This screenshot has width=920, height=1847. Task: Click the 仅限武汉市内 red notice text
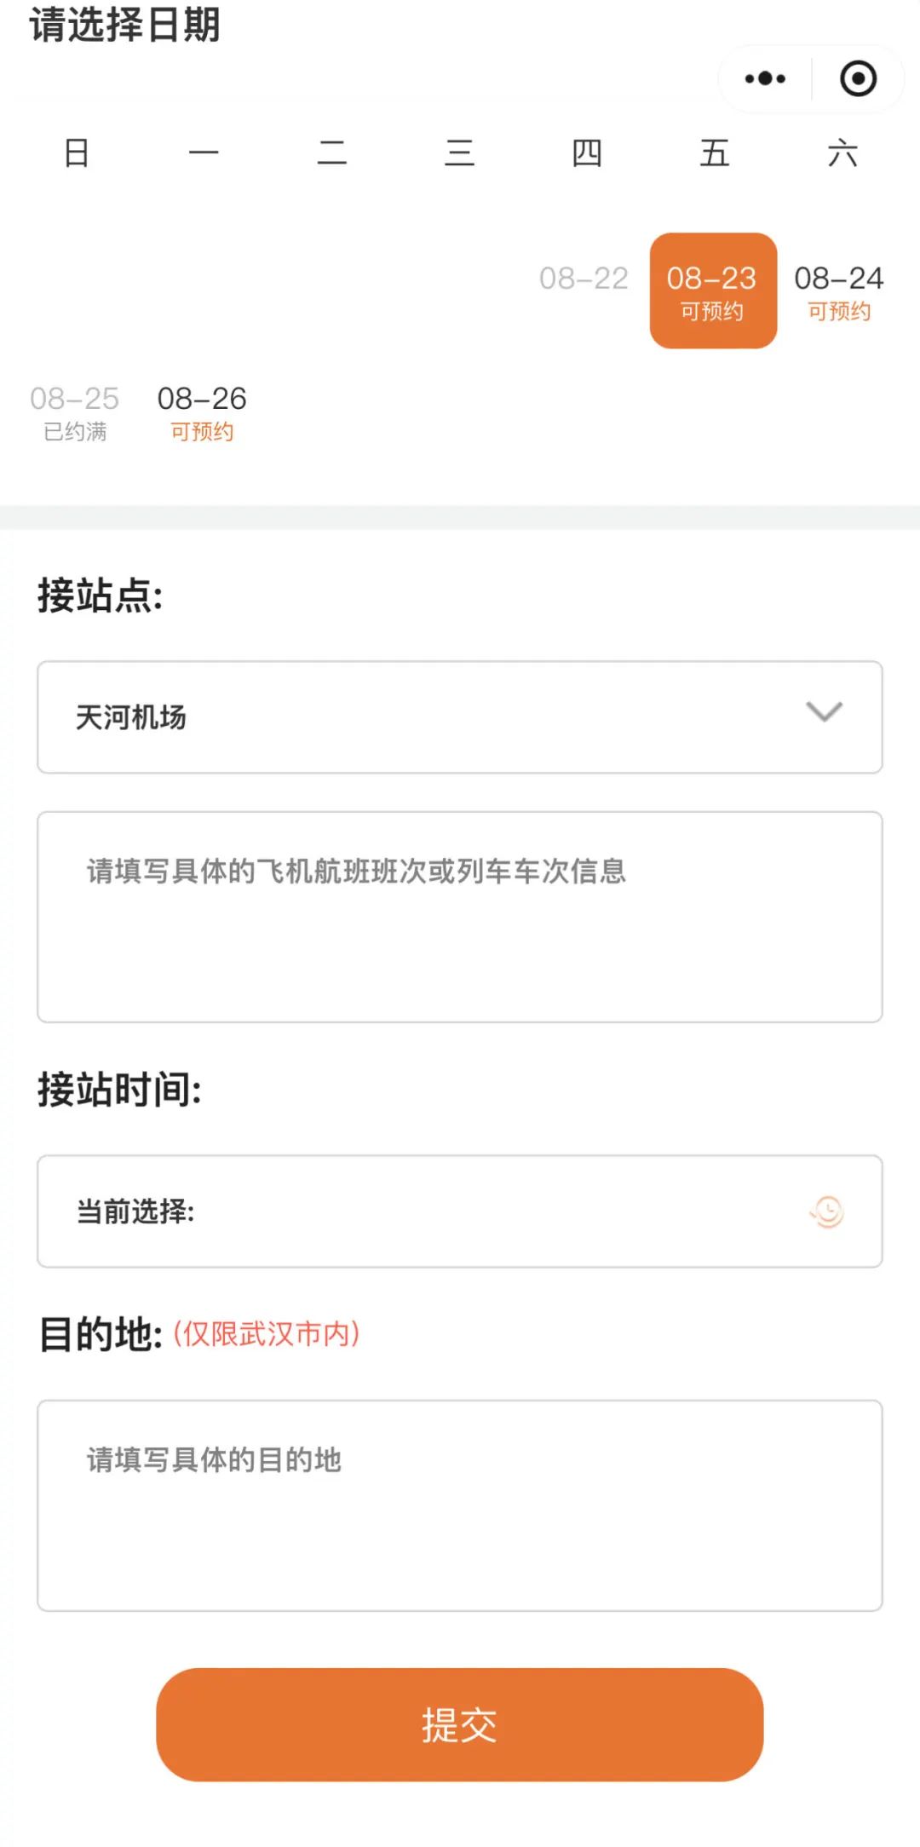point(267,1333)
